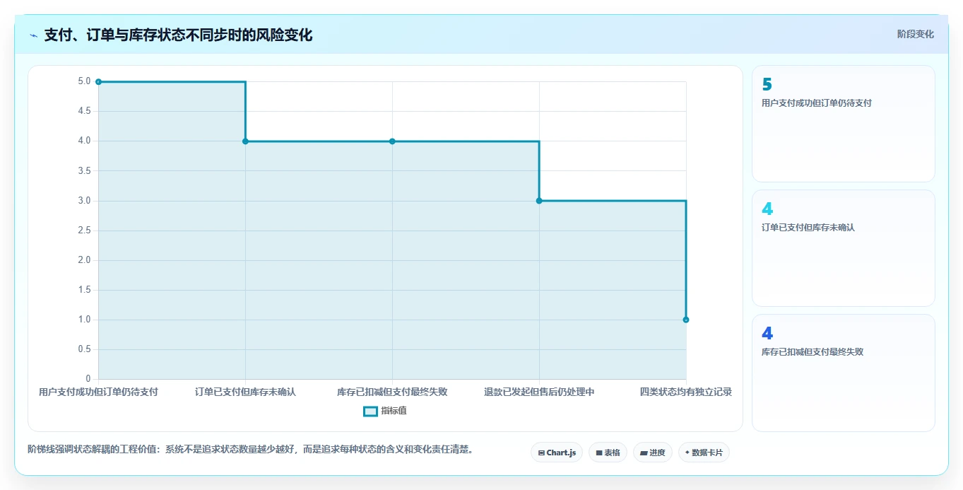Click the lightning icon beside the title
963x490 pixels.
[33, 35]
